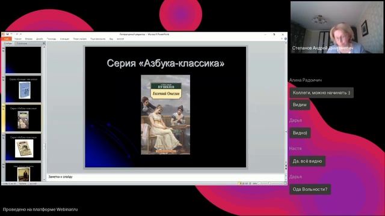
Task: Click in the Заметки к слайду notes field
Action: tap(165, 176)
